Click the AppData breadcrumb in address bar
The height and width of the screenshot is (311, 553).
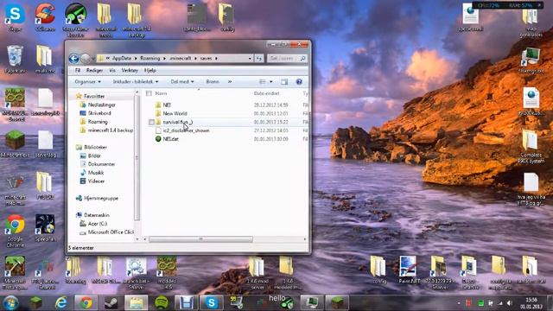pos(122,59)
